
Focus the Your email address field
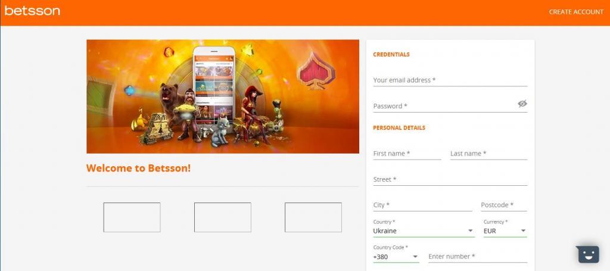click(x=450, y=80)
